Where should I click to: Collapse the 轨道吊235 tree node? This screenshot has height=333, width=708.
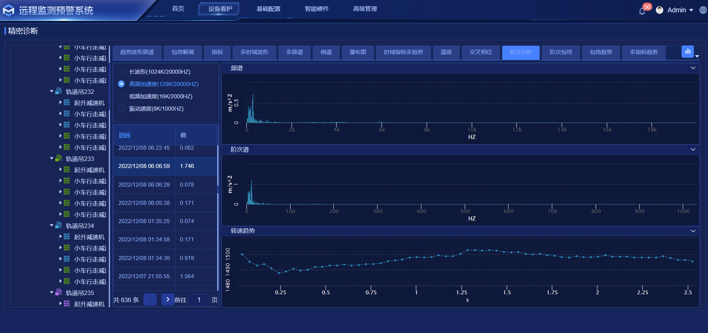coord(52,292)
